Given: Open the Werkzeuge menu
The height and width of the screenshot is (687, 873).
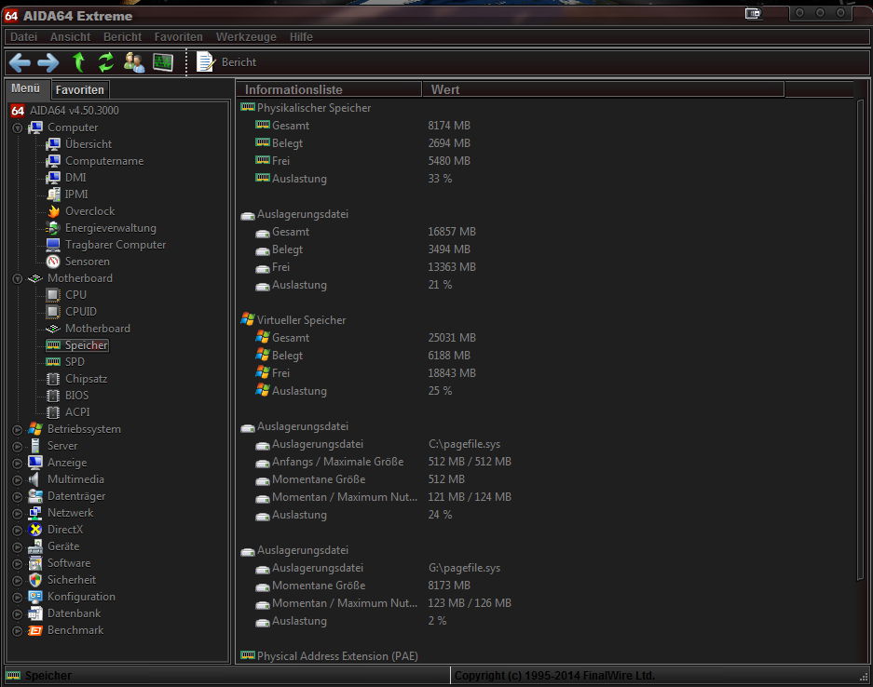Looking at the screenshot, I should [x=246, y=36].
